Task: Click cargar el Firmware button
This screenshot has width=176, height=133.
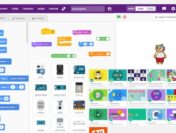Action: 165,17
